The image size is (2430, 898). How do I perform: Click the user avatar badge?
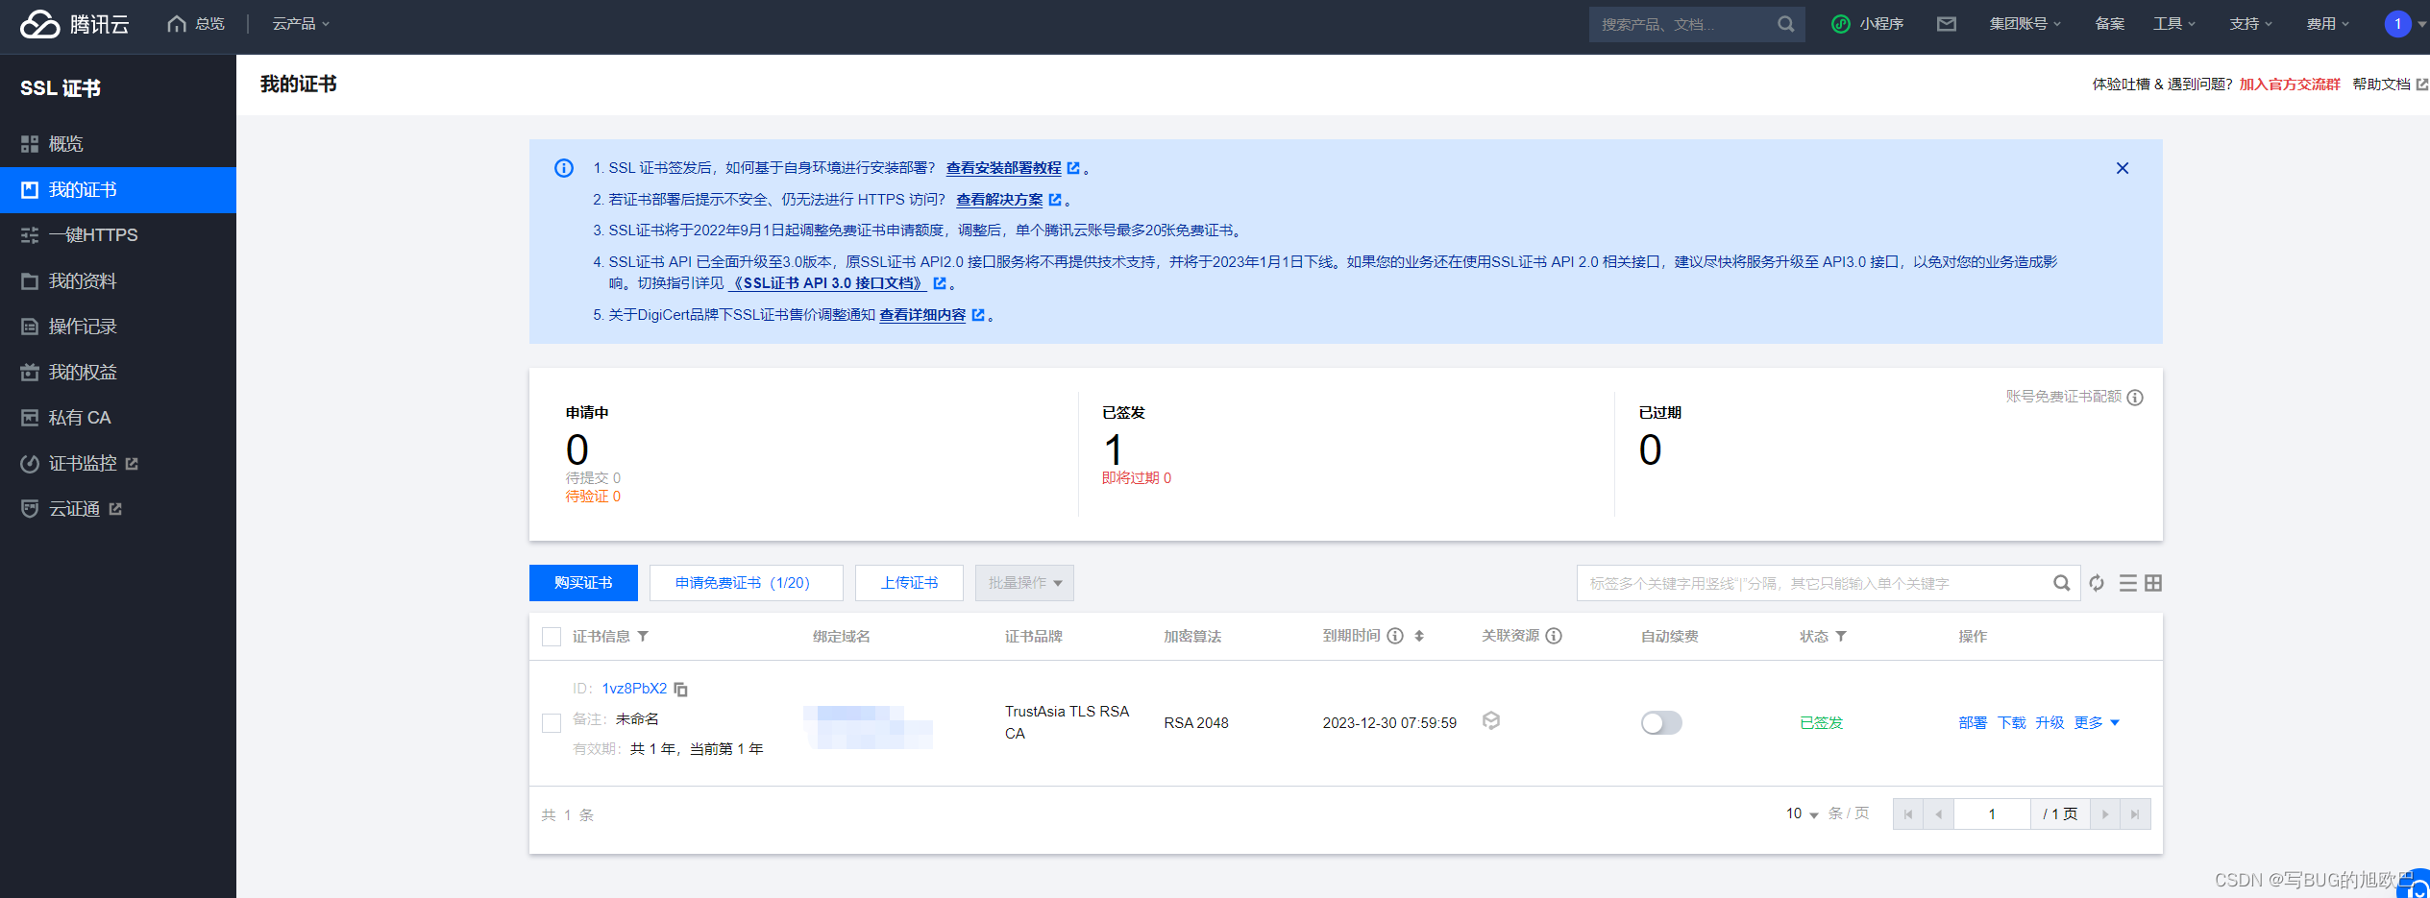pyautogui.click(x=2397, y=24)
